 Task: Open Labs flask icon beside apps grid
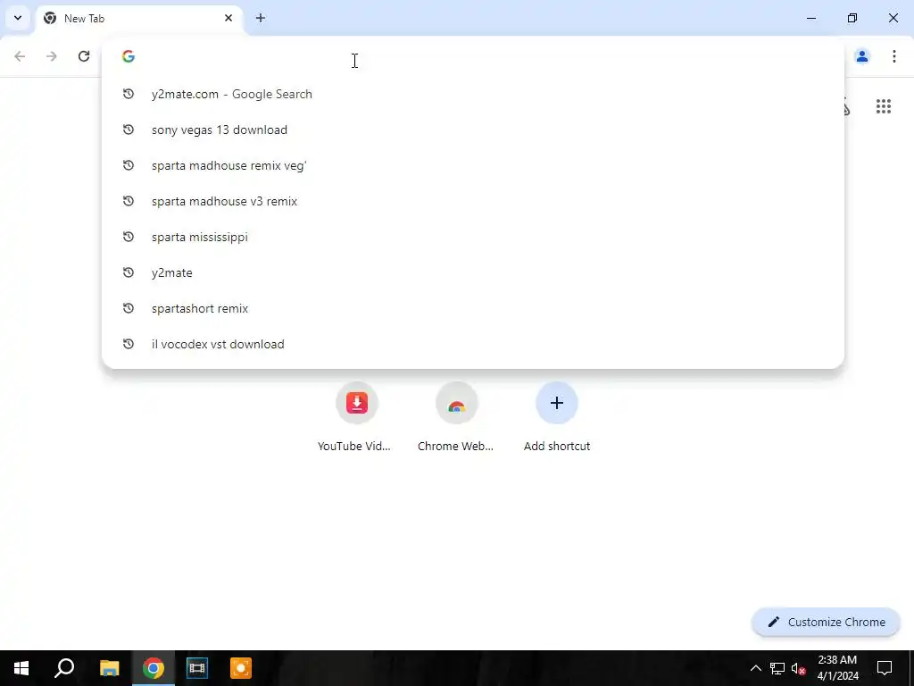846,107
